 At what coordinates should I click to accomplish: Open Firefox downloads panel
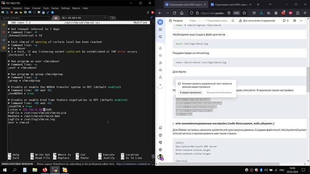261,13
